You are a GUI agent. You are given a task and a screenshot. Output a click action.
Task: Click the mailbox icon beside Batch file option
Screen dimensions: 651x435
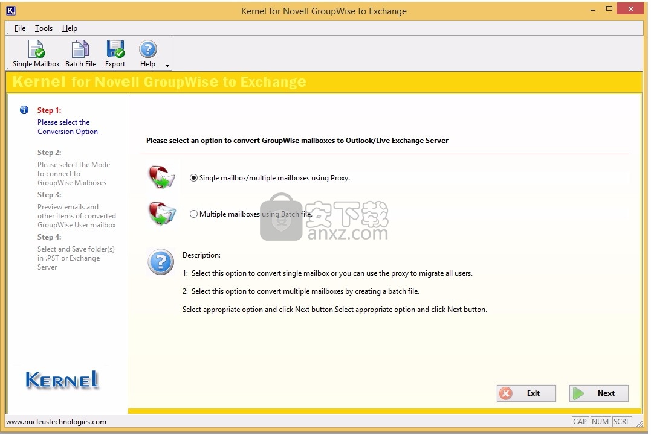pos(162,214)
